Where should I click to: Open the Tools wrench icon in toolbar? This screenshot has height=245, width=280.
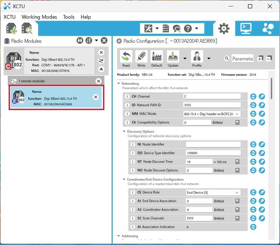click(x=148, y=28)
